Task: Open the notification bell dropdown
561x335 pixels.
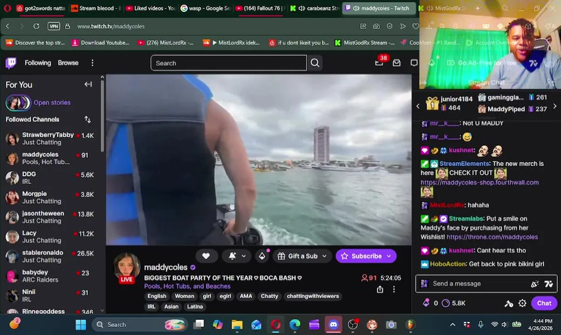Action: point(237,256)
